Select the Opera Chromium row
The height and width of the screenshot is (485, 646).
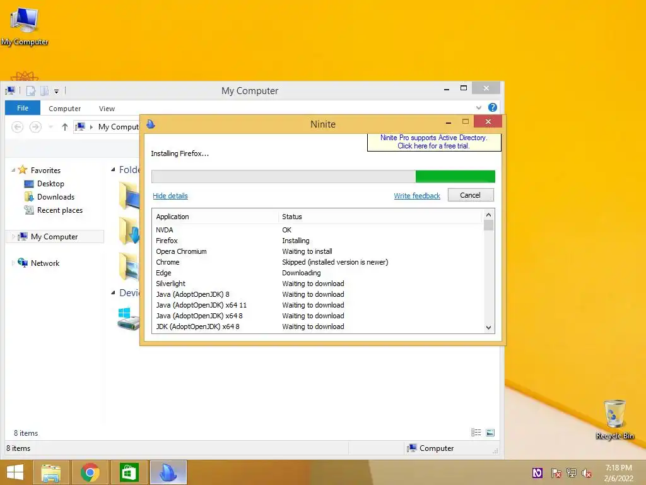317,251
